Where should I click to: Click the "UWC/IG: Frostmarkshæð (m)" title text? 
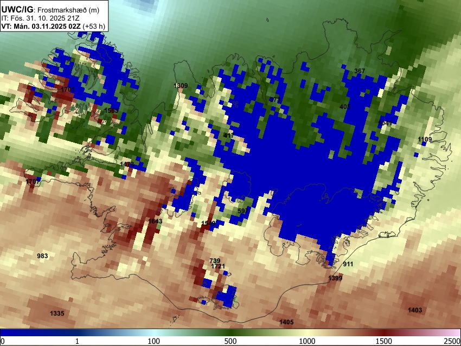[x=50, y=10]
